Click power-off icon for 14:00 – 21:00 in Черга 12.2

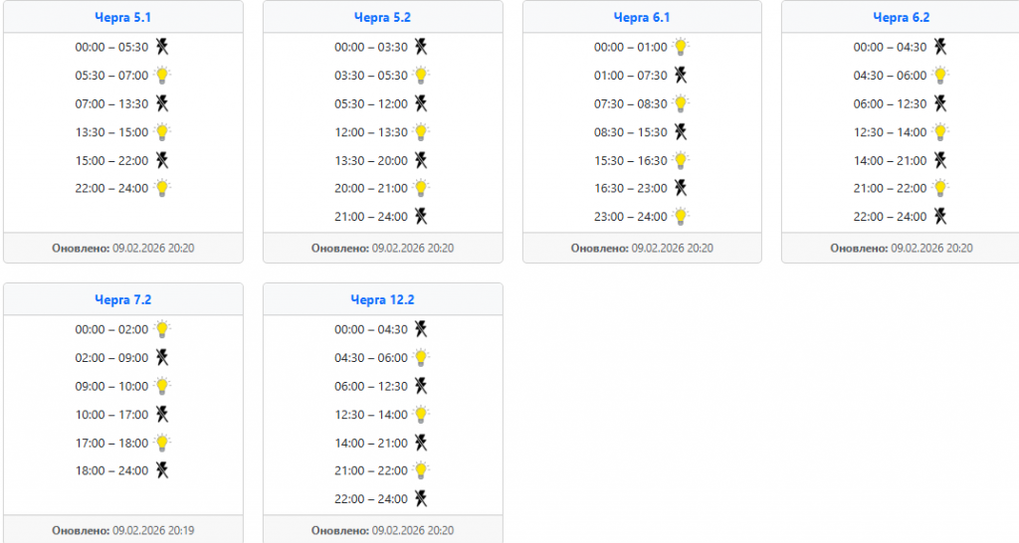pos(422,443)
